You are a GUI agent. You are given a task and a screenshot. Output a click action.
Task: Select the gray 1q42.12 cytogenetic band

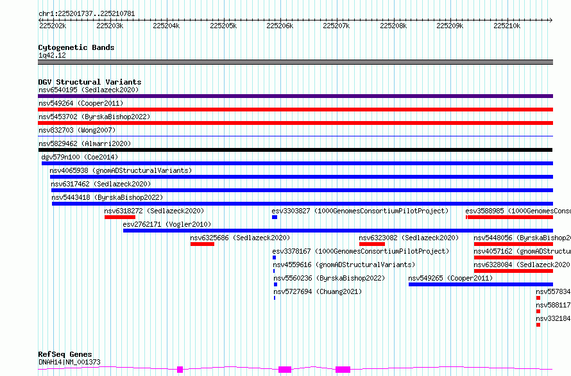(295, 62)
